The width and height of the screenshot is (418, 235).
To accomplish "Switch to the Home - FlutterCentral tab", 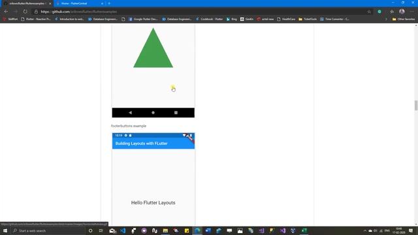I will click(79, 3).
